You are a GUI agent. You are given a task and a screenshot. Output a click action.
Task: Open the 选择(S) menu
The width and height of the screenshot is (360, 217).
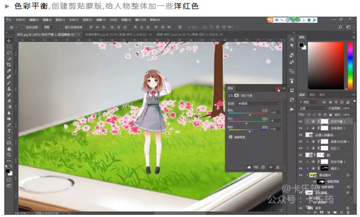click(x=87, y=20)
